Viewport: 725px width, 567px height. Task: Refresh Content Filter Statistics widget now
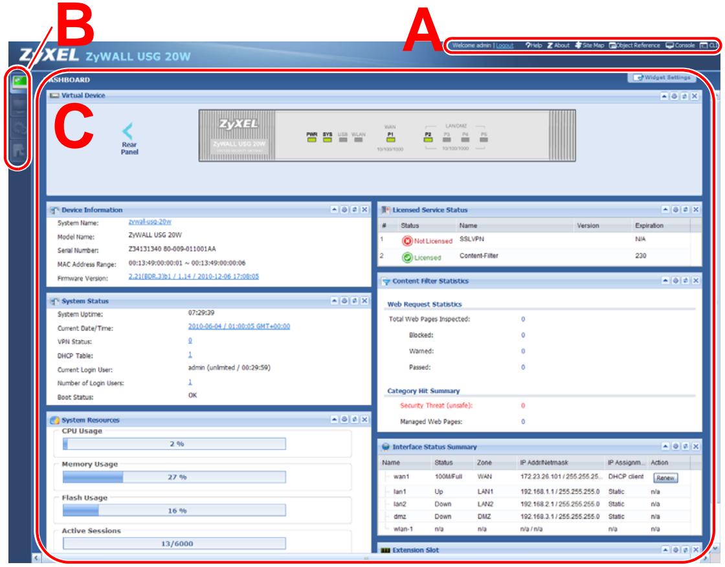686,281
